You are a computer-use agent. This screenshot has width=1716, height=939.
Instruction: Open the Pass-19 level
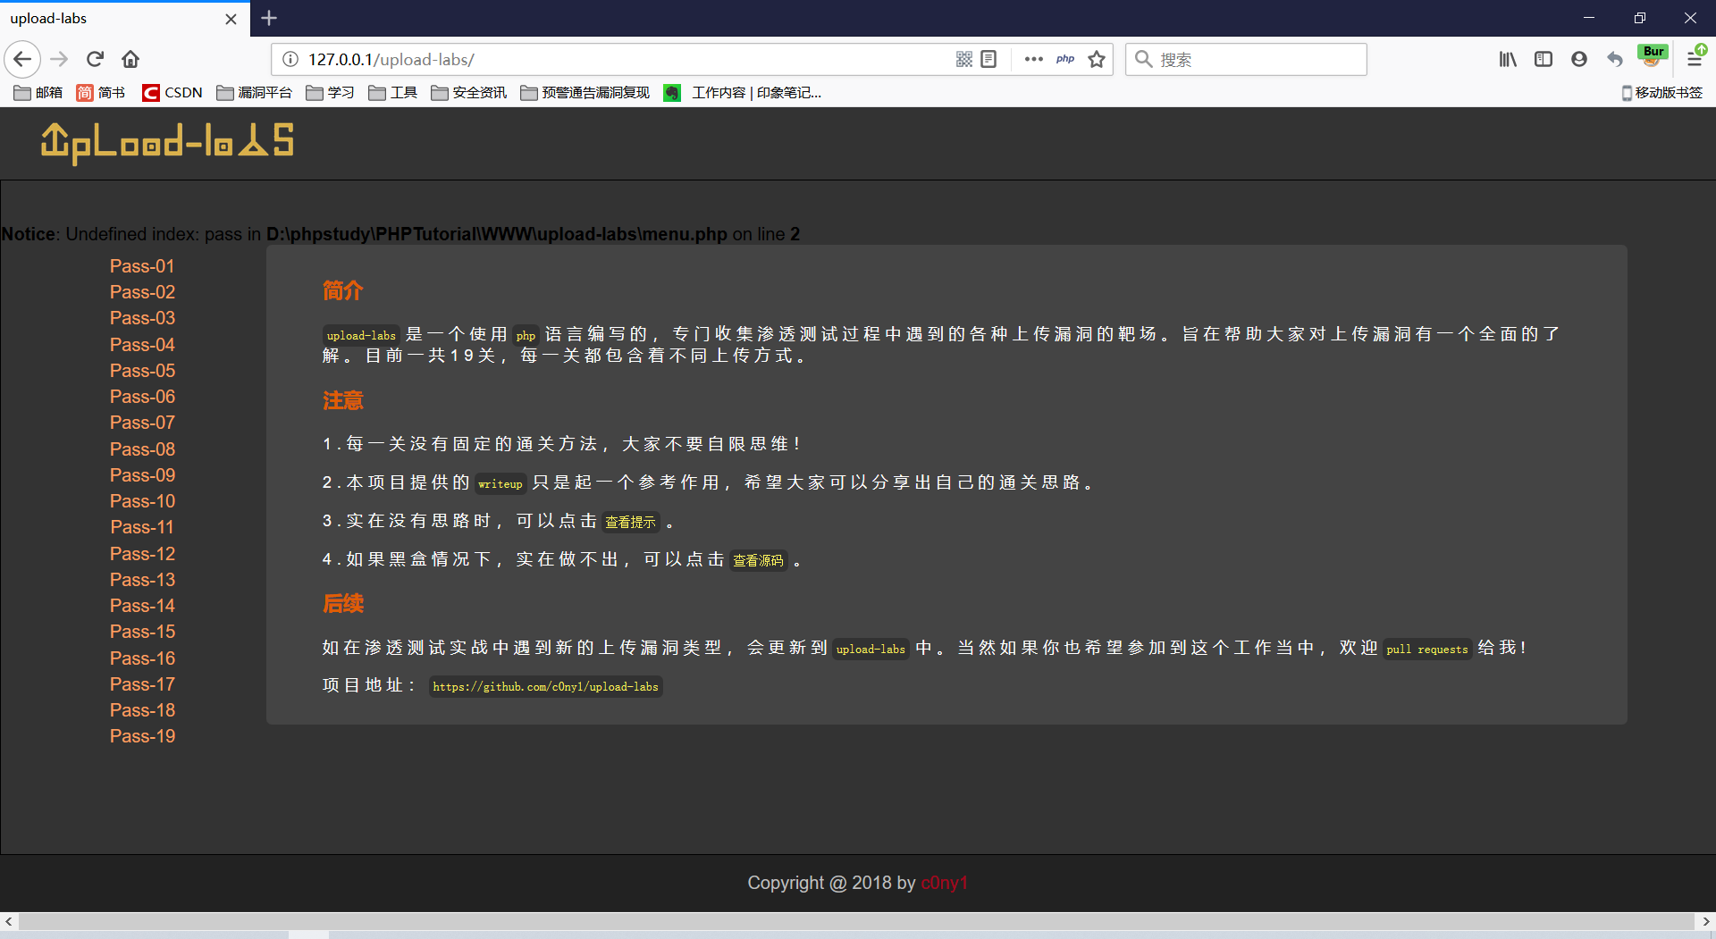pyautogui.click(x=142, y=736)
